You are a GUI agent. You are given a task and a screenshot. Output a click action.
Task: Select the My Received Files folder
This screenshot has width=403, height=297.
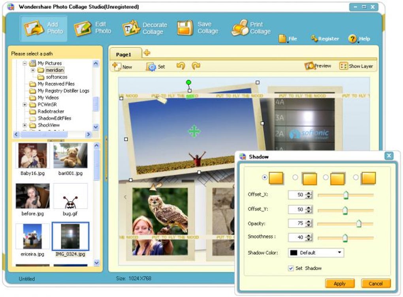pos(56,84)
